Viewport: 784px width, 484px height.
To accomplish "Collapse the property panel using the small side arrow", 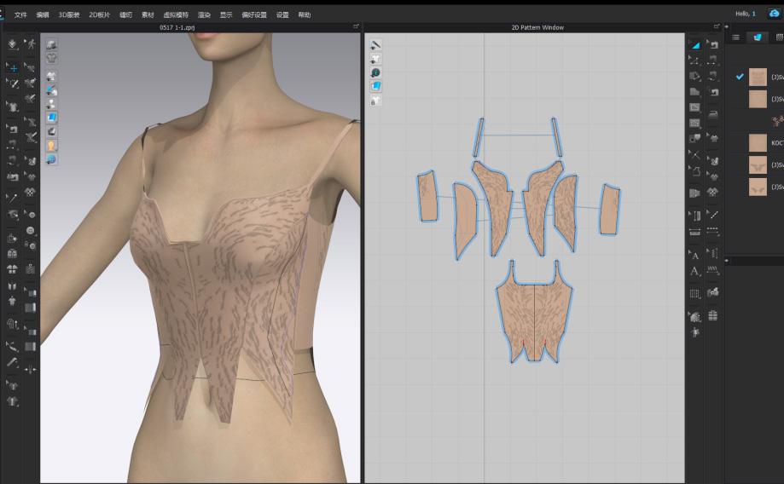I will [726, 259].
